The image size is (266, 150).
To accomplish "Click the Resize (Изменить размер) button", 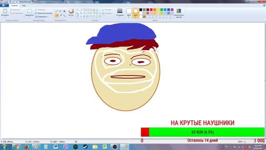I will [x=44, y=13].
